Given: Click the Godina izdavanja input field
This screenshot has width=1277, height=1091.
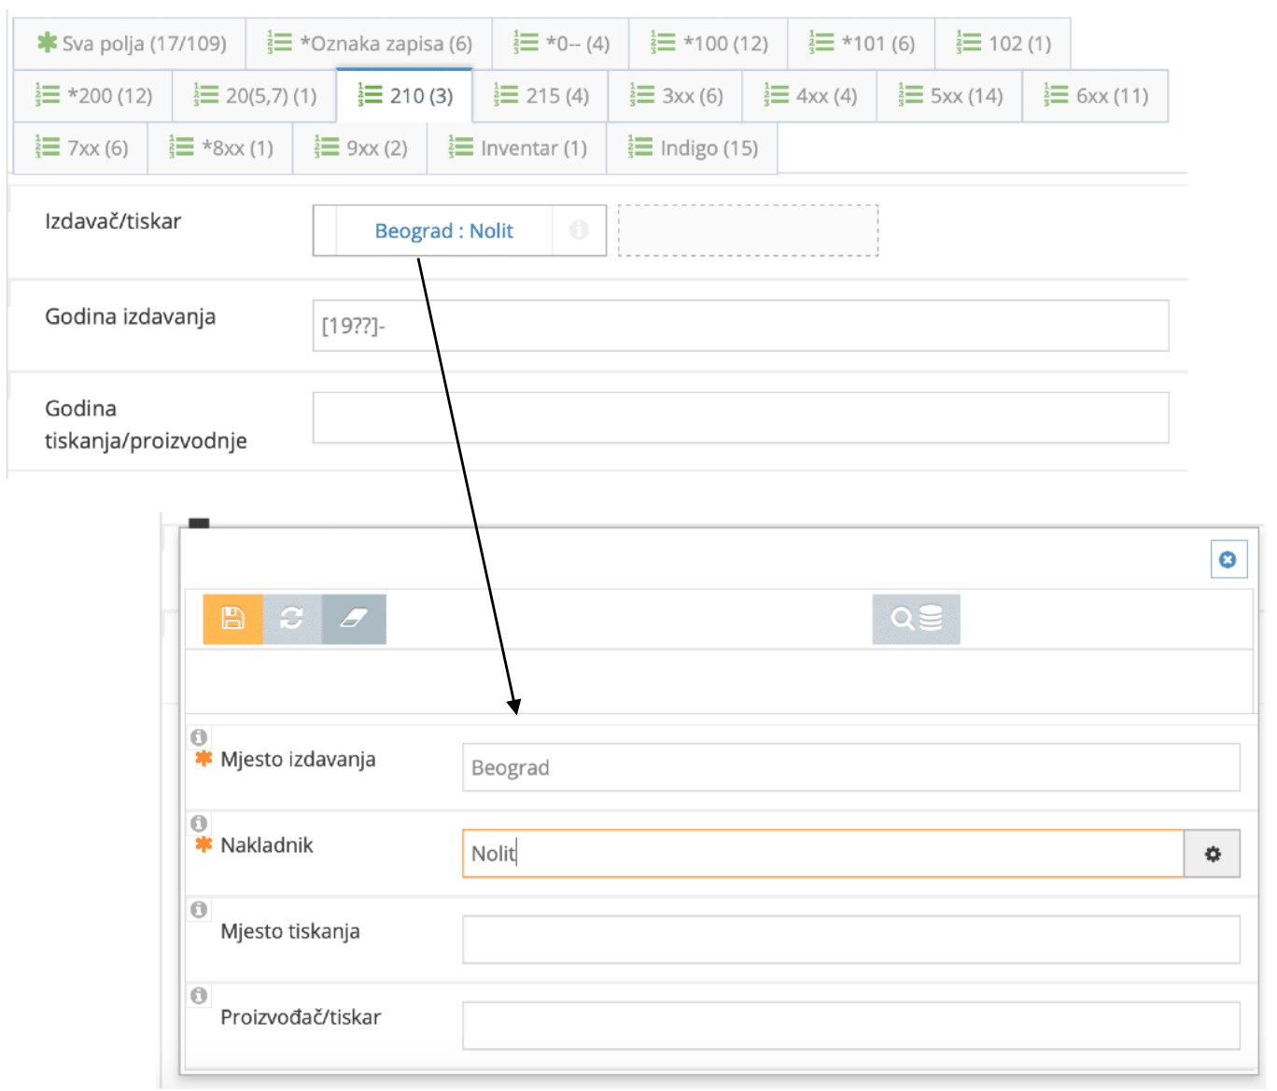Looking at the screenshot, I should (739, 326).
